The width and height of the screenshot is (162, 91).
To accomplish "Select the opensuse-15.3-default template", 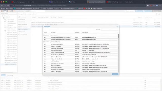I will (x=80, y=48).
